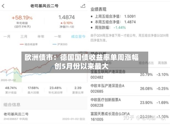Screen dimensions: 170x125
Task: Tap the back arrow icon
Action: click(x=3, y=6)
